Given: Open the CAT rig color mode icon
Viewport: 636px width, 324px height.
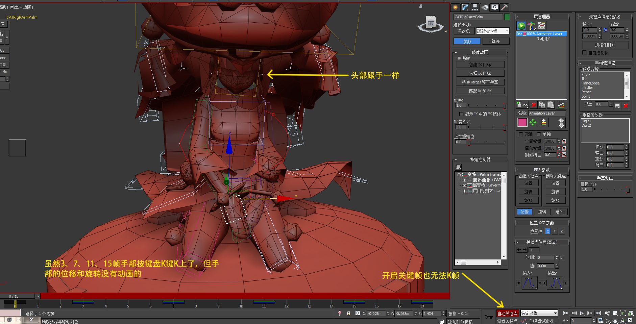Looking at the screenshot, I should point(531,26).
